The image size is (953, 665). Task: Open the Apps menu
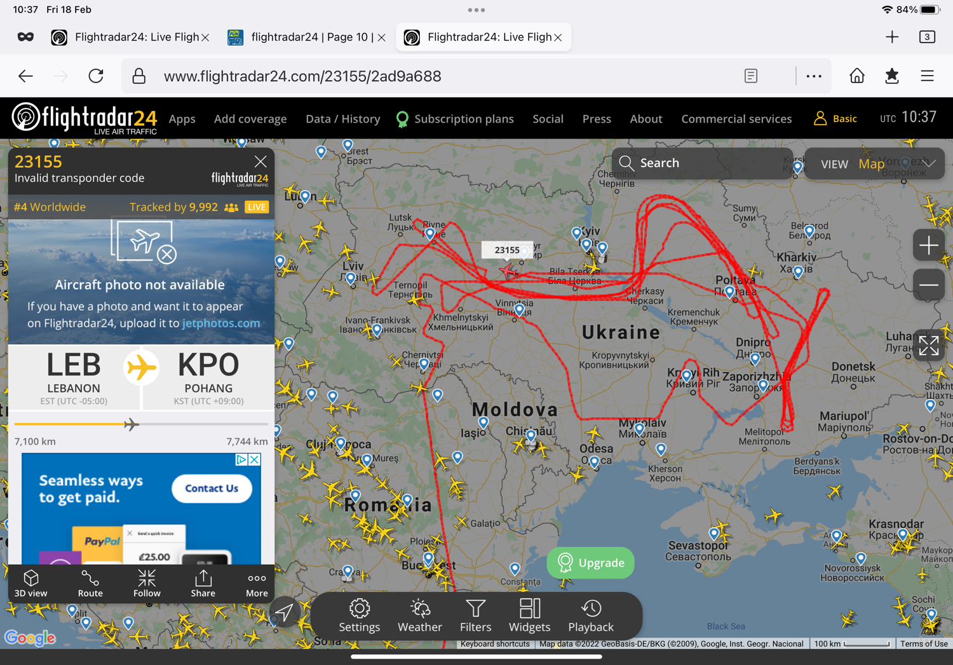182,119
